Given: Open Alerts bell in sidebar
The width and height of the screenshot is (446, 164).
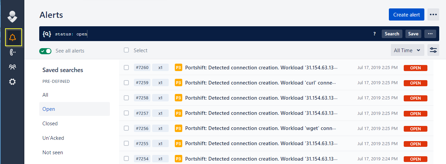Looking at the screenshot, I should point(13,37).
